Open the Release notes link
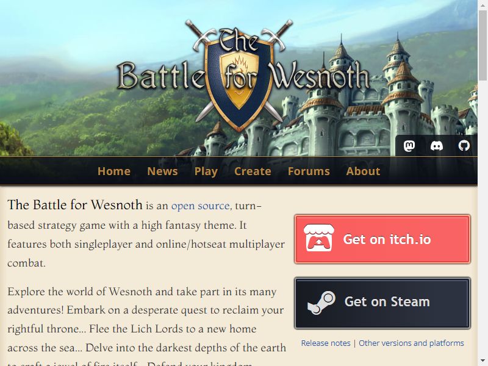488x366 pixels. 326,343
